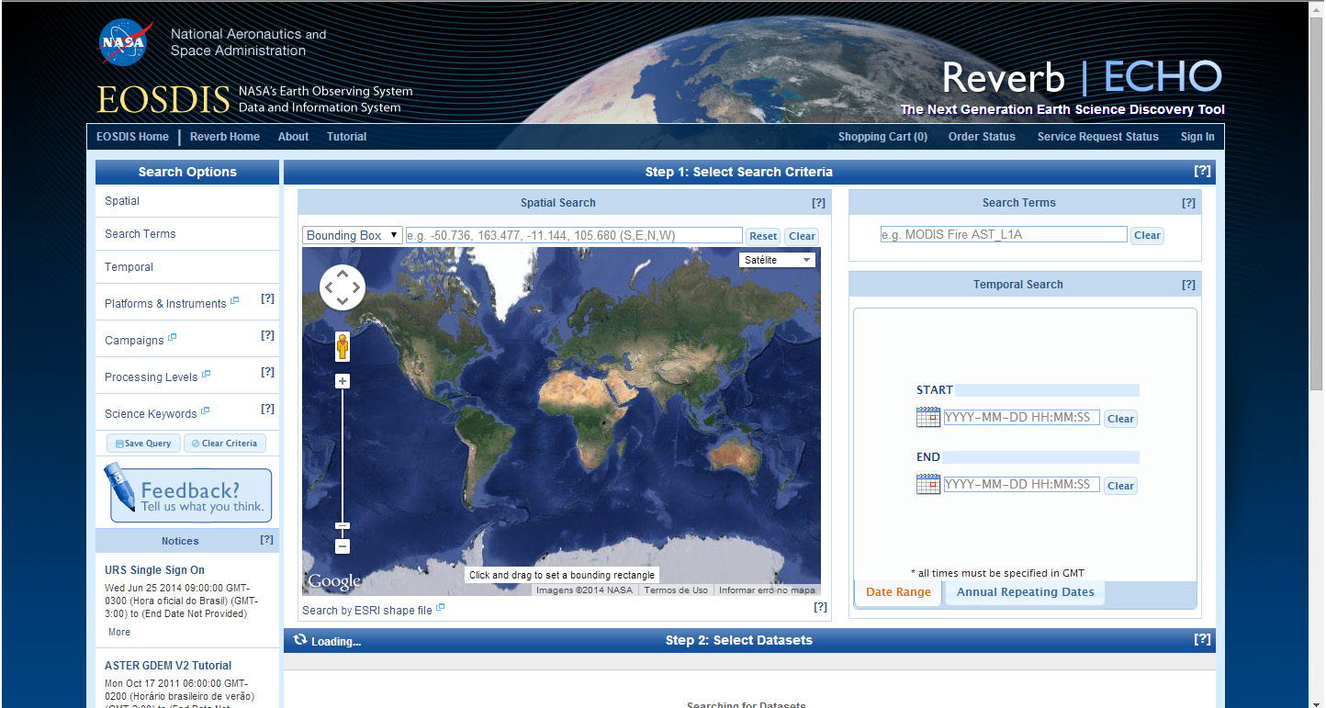The width and height of the screenshot is (1326, 708).
Task: Open help [?] for Notices
Action: pos(266,540)
